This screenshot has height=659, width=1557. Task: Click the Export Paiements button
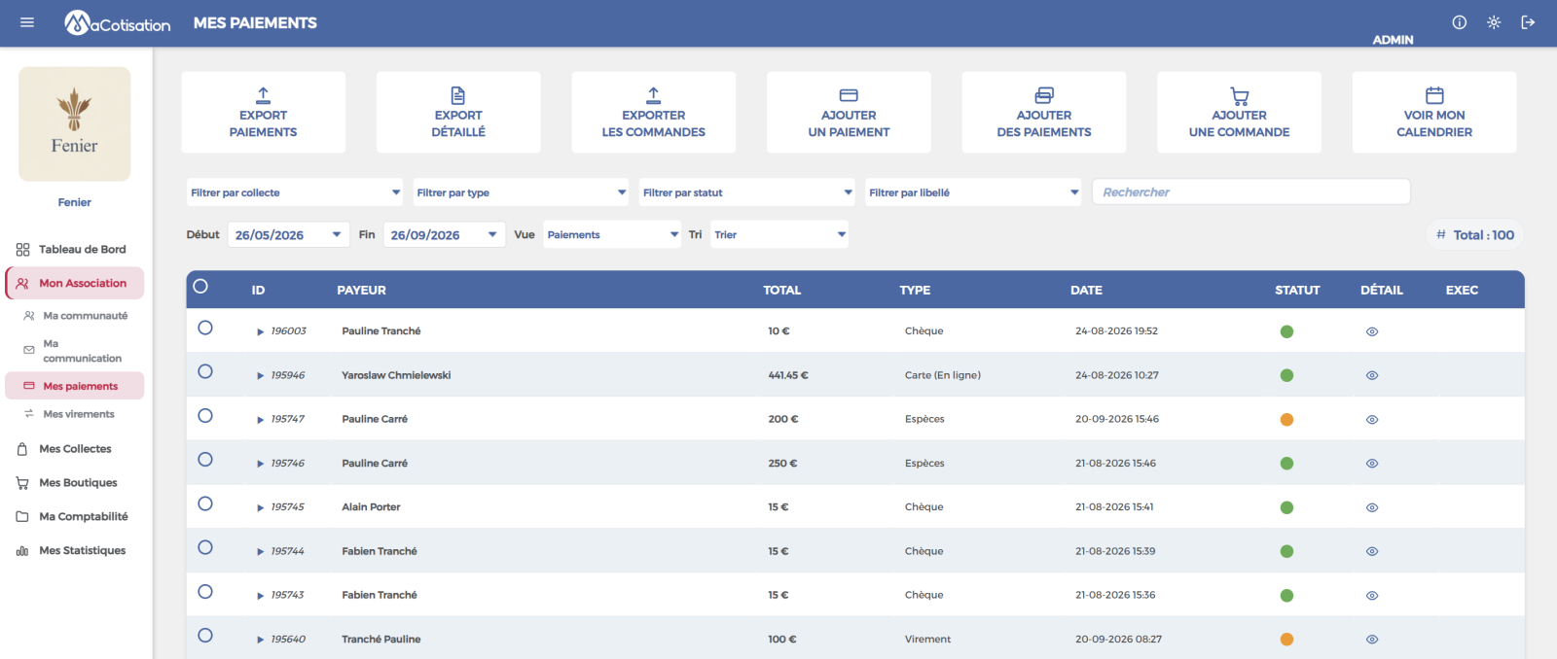[264, 112]
